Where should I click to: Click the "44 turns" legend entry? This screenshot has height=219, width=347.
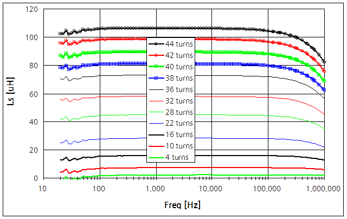click(x=179, y=44)
